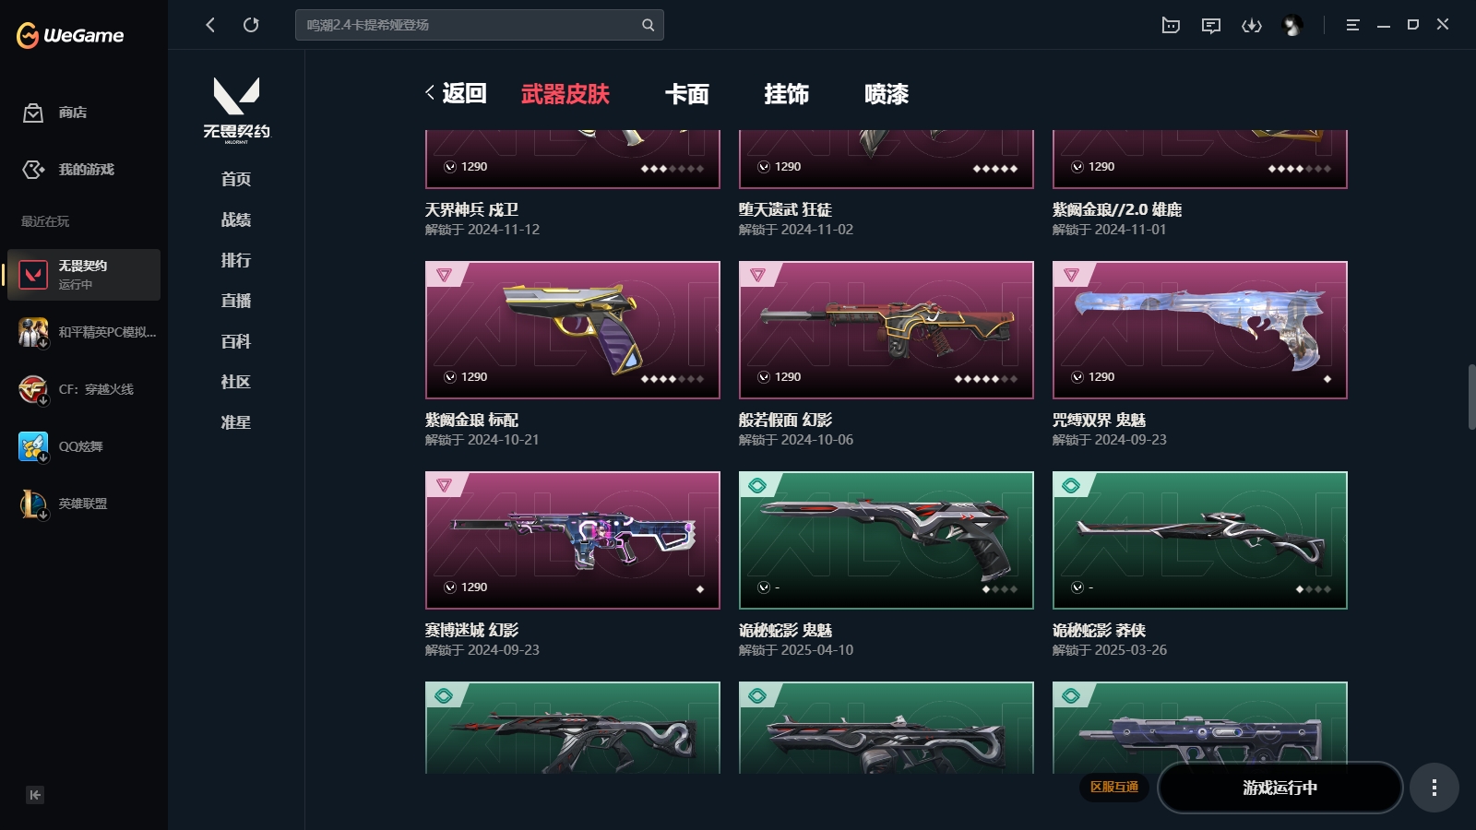
Task: Open the download manager icon
Action: [1251, 26]
